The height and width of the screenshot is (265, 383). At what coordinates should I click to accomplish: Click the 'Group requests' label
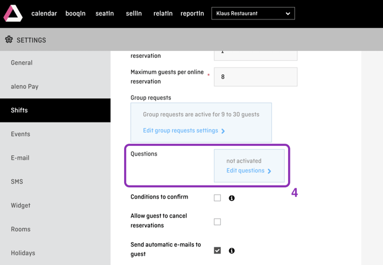151,98
